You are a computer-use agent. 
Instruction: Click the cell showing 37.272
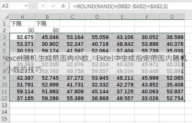point(72,78)
